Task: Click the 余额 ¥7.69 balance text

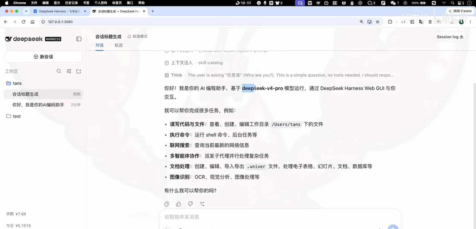Action: point(16,214)
